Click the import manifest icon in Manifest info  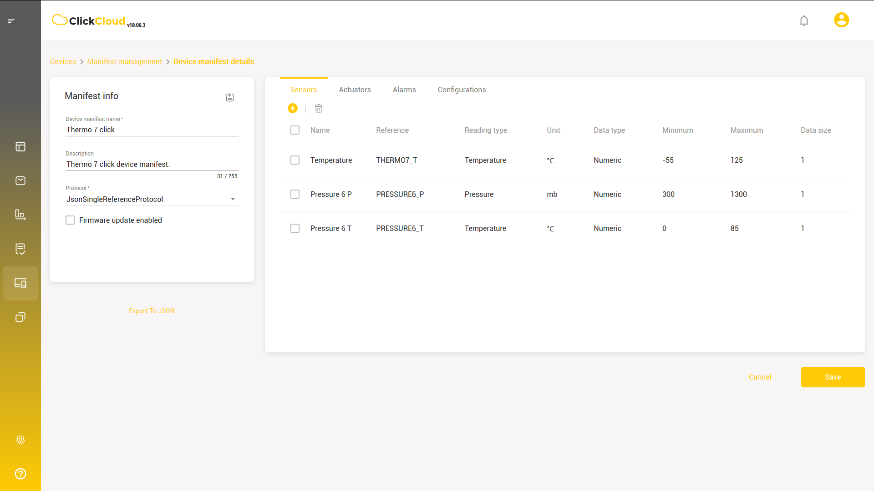click(230, 97)
